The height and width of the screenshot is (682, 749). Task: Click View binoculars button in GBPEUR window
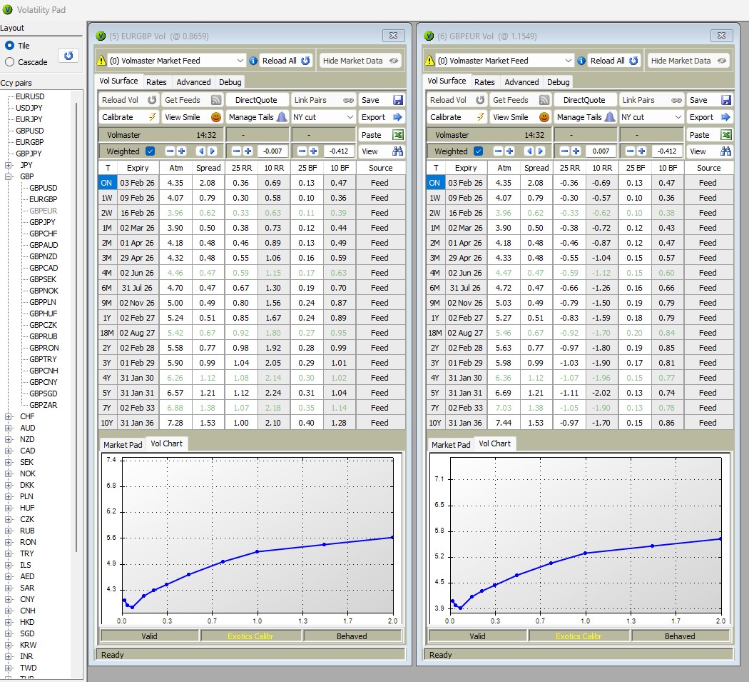[x=709, y=151]
